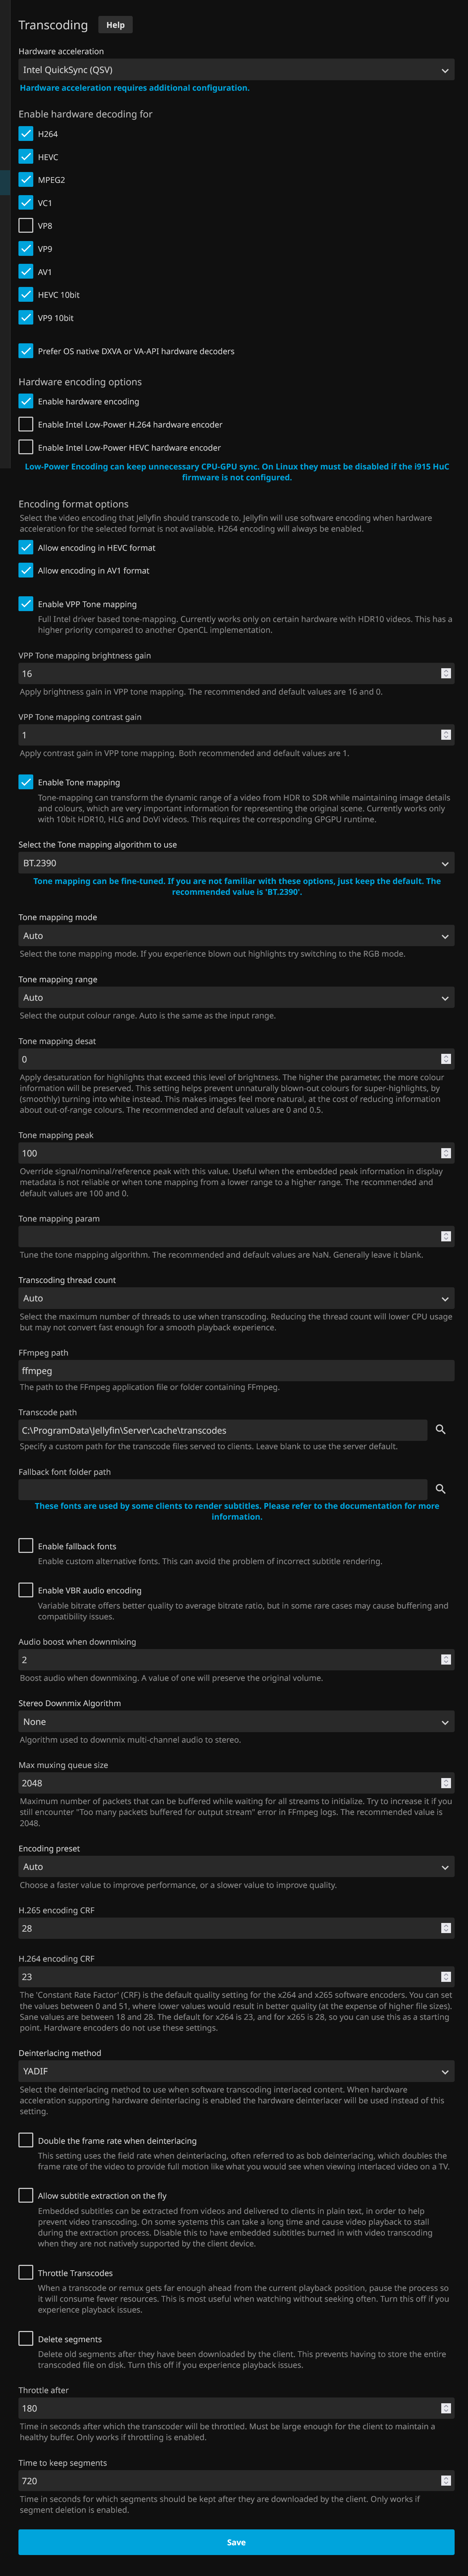
Task: Open the Hardware acceleration dropdown
Action: (x=236, y=70)
